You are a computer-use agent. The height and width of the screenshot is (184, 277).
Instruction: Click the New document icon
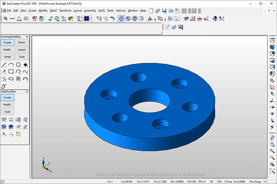click(150, 11)
